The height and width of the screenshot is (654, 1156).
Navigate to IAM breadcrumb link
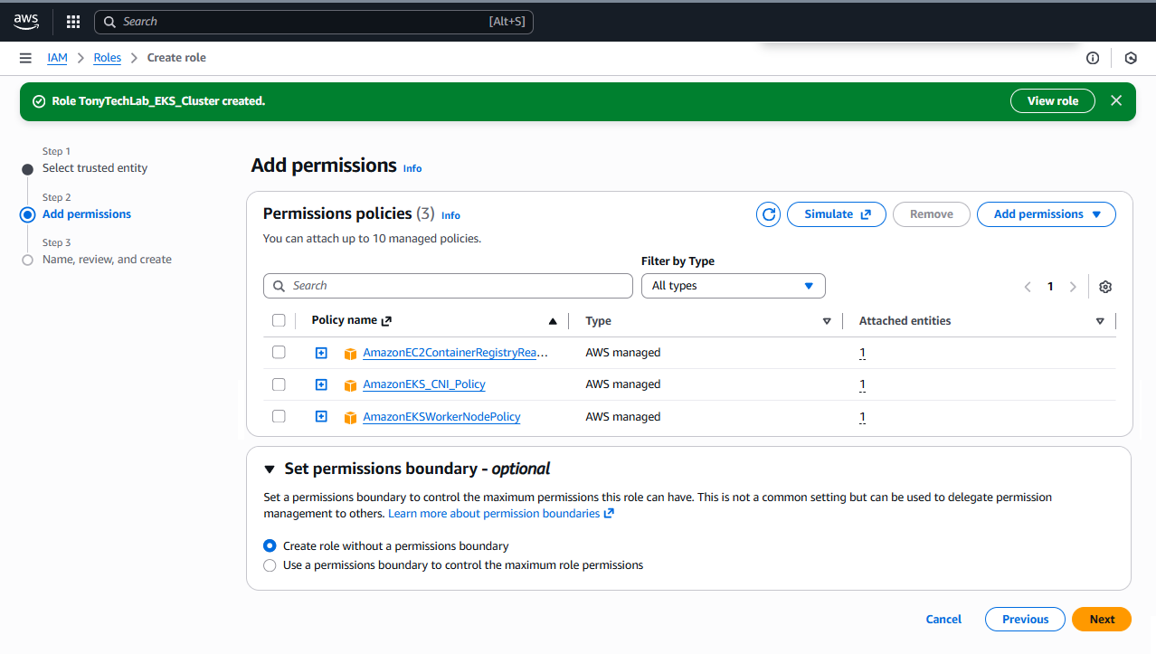point(57,58)
